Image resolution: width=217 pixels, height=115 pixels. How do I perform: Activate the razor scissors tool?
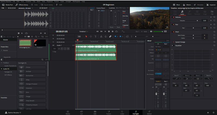pyautogui.click(x=101, y=37)
